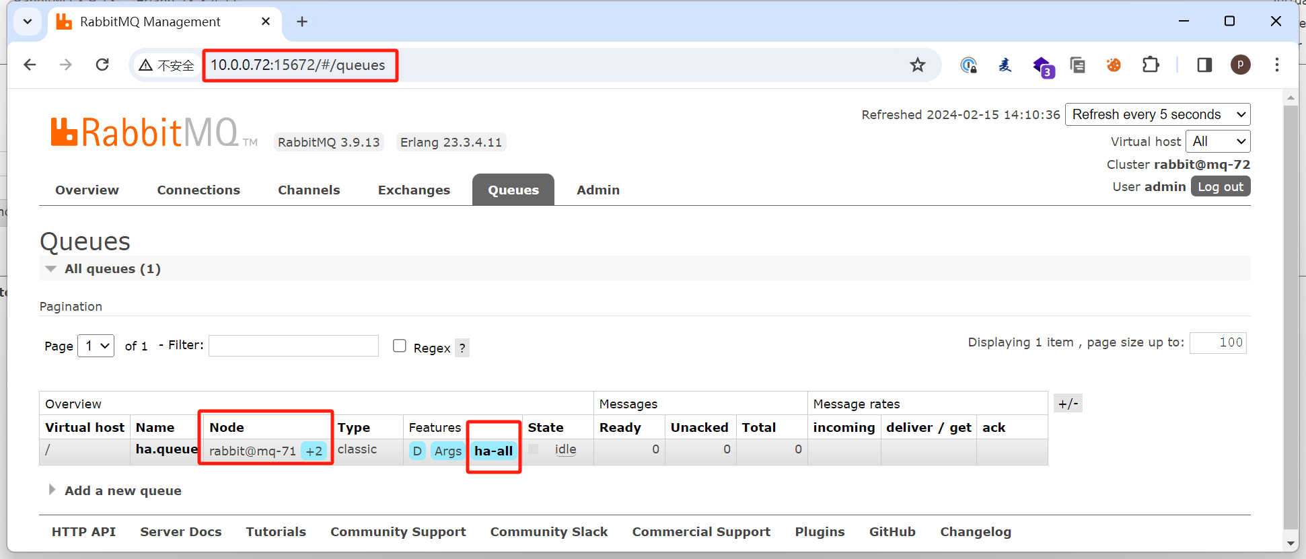Click the Args feature badge

(447, 451)
